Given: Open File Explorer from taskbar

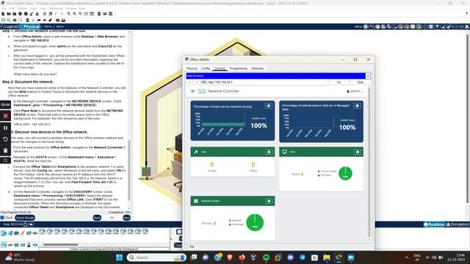Looking at the screenshot, I should (x=326, y=257).
